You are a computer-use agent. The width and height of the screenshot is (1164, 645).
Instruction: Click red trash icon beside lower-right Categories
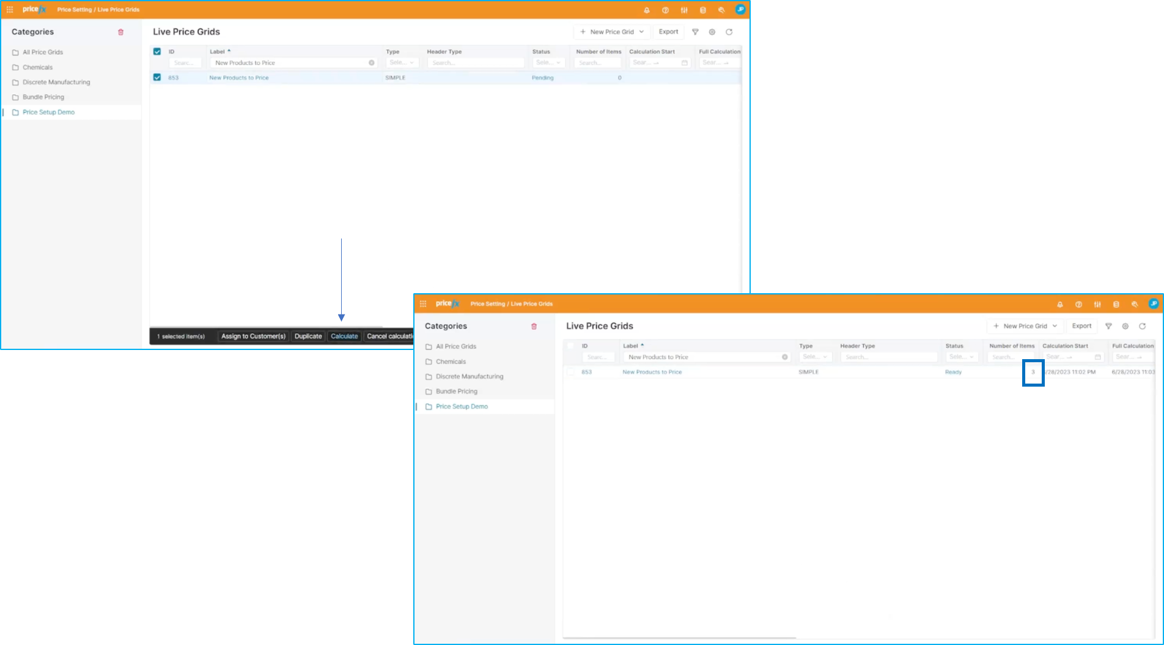tap(534, 327)
